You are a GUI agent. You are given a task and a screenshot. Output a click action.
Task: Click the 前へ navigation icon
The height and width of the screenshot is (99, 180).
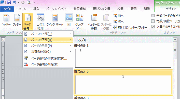115,16
